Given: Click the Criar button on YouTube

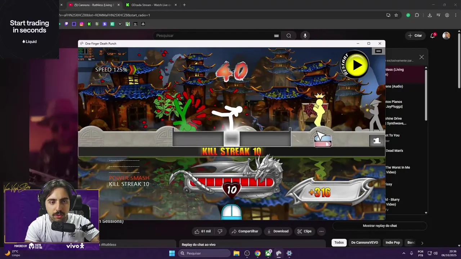Looking at the screenshot, I should [x=415, y=36].
